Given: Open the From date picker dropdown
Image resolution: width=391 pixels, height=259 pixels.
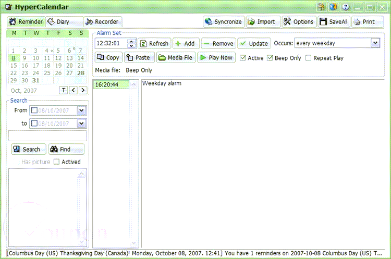Looking at the screenshot, I should (81, 110).
